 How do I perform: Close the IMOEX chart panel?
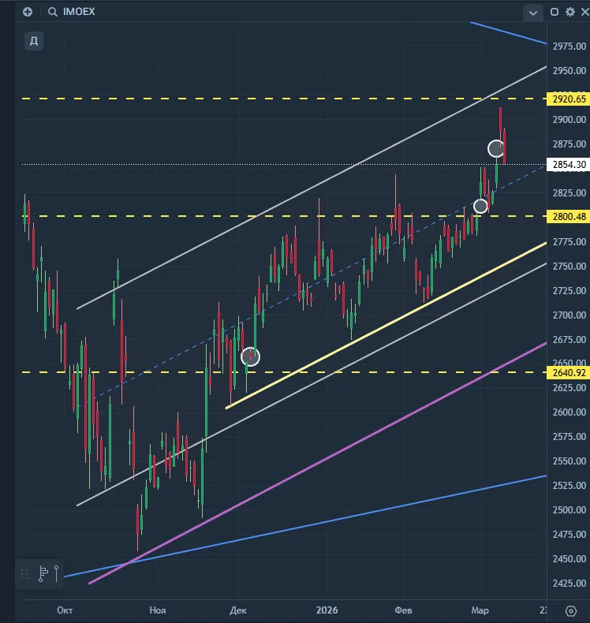584,12
